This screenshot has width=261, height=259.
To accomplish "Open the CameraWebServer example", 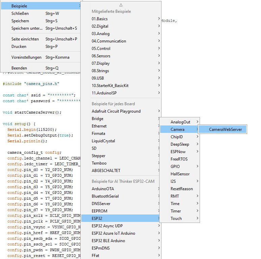I will [x=223, y=129].
